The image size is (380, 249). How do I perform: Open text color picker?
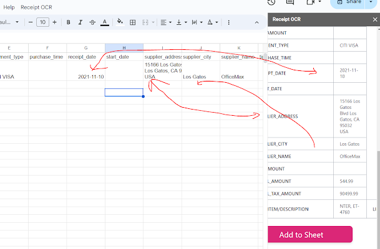tap(104, 22)
